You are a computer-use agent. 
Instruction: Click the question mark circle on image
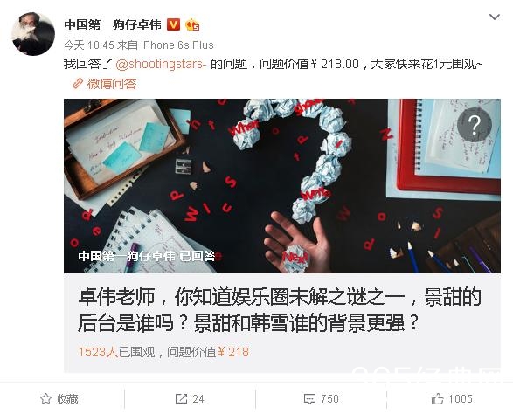point(474,125)
